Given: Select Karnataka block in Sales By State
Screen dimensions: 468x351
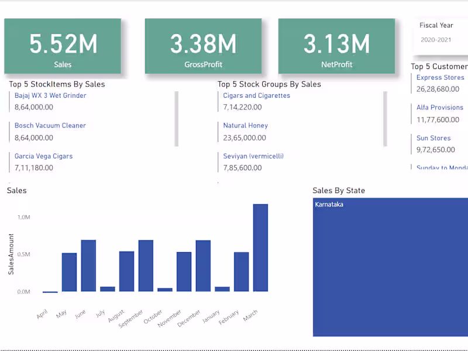Looking at the screenshot, I should 390,267.
